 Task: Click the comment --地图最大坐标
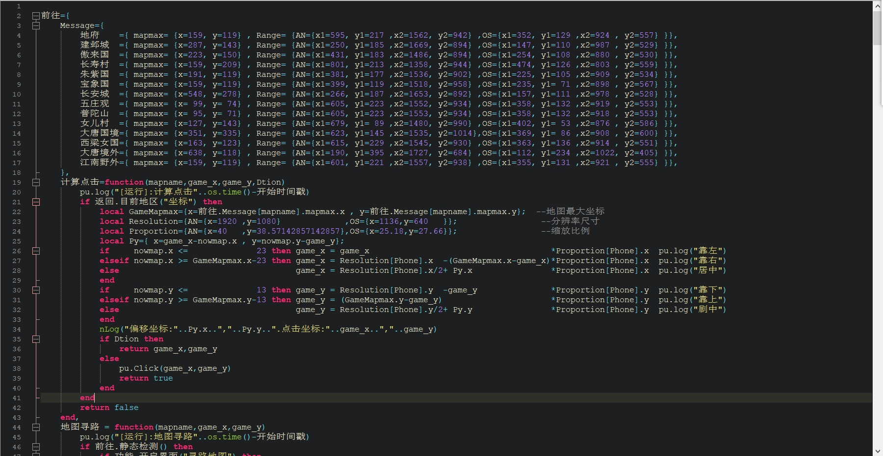(x=571, y=212)
